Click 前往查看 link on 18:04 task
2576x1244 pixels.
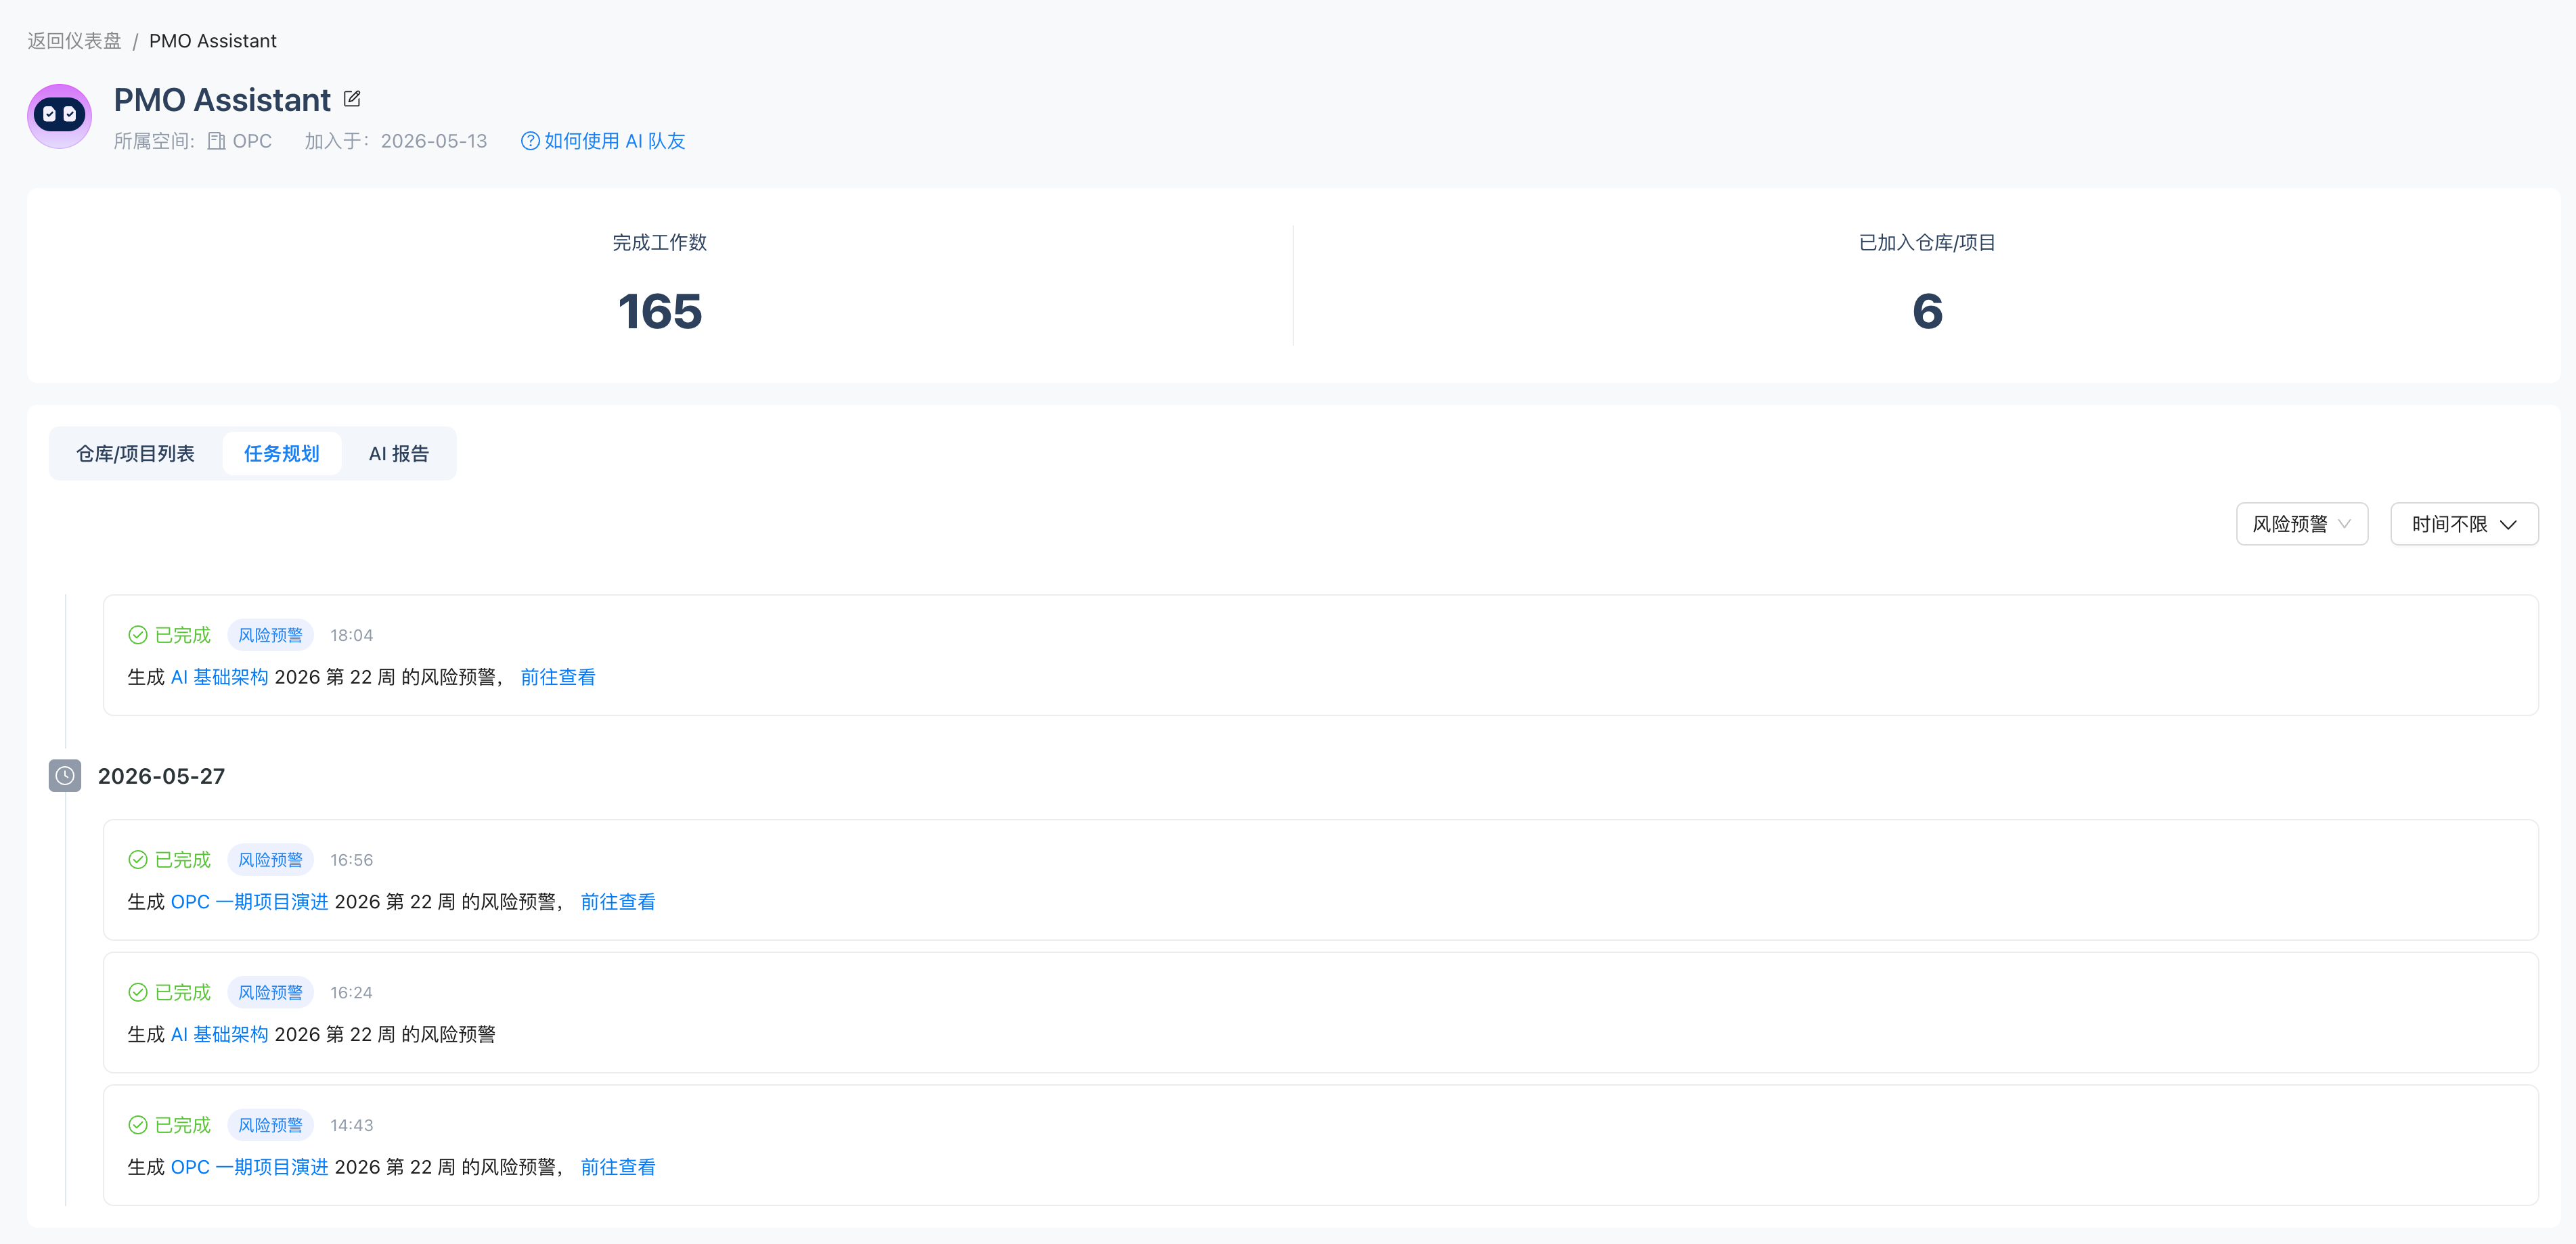click(x=558, y=677)
